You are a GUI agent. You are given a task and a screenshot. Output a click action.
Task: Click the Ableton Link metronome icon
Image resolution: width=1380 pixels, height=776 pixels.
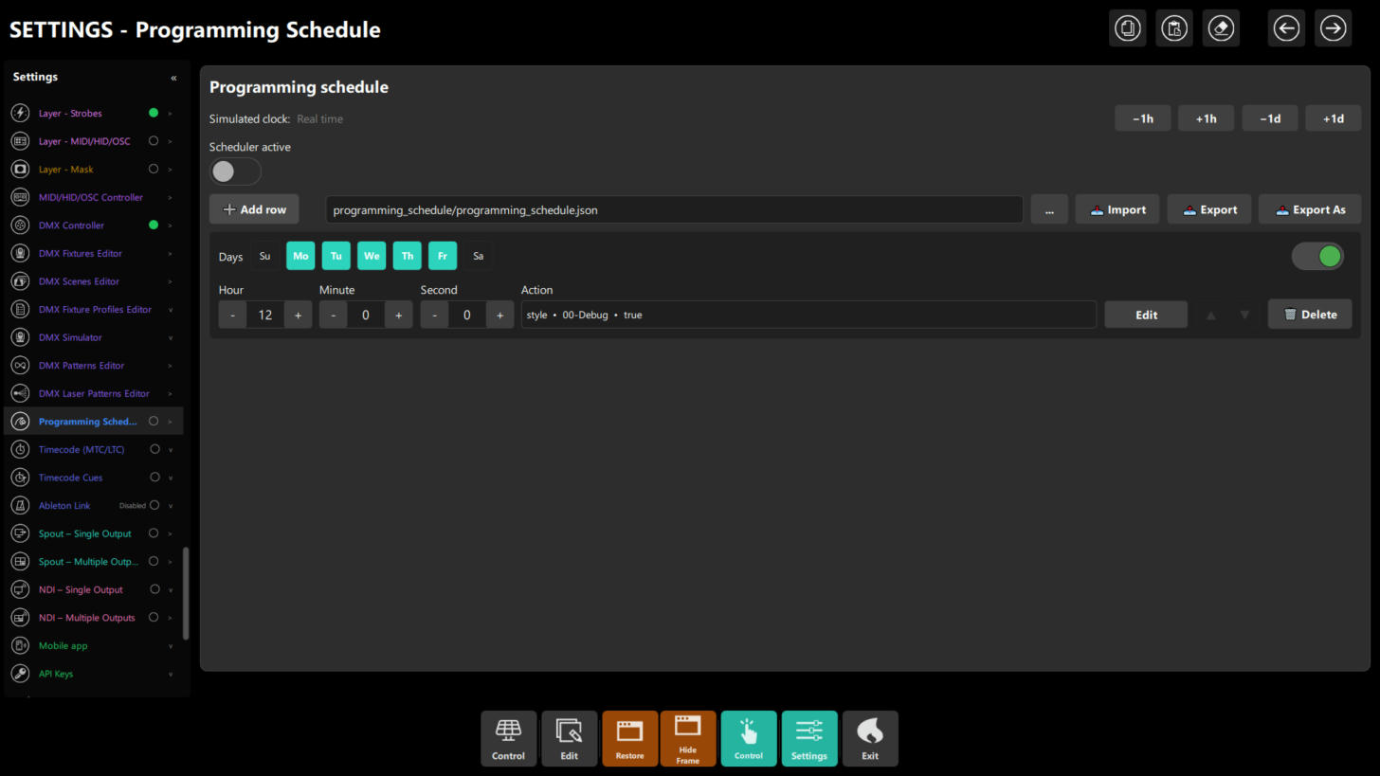coord(20,506)
